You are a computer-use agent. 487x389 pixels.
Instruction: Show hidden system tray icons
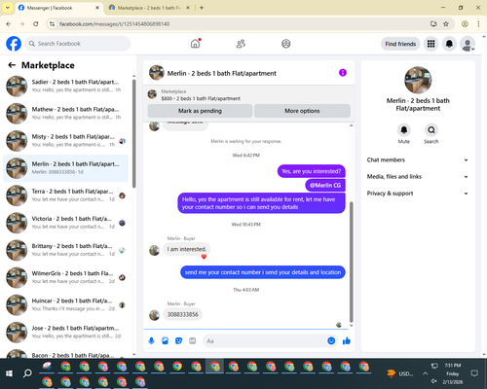click(x=425, y=373)
